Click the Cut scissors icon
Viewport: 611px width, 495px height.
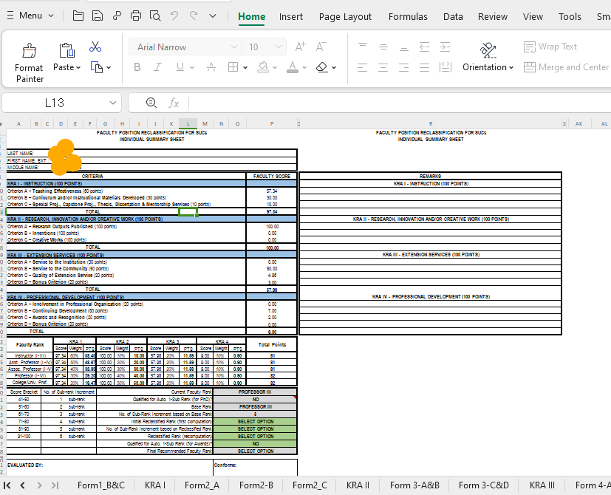tap(95, 47)
